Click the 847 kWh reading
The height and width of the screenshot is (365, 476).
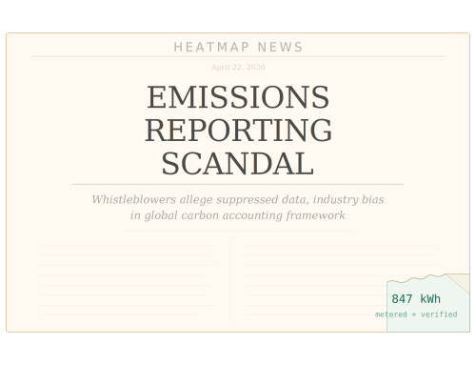(416, 299)
